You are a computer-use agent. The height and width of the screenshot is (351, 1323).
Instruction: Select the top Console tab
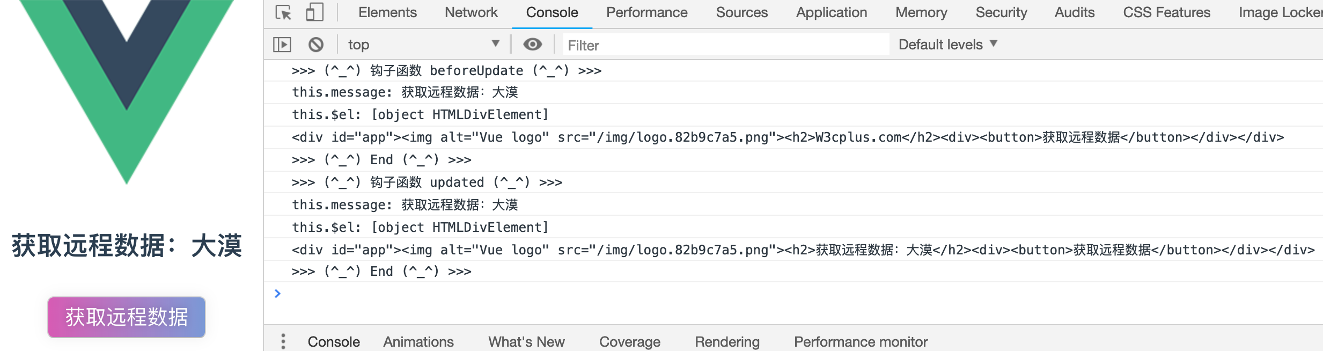point(552,12)
